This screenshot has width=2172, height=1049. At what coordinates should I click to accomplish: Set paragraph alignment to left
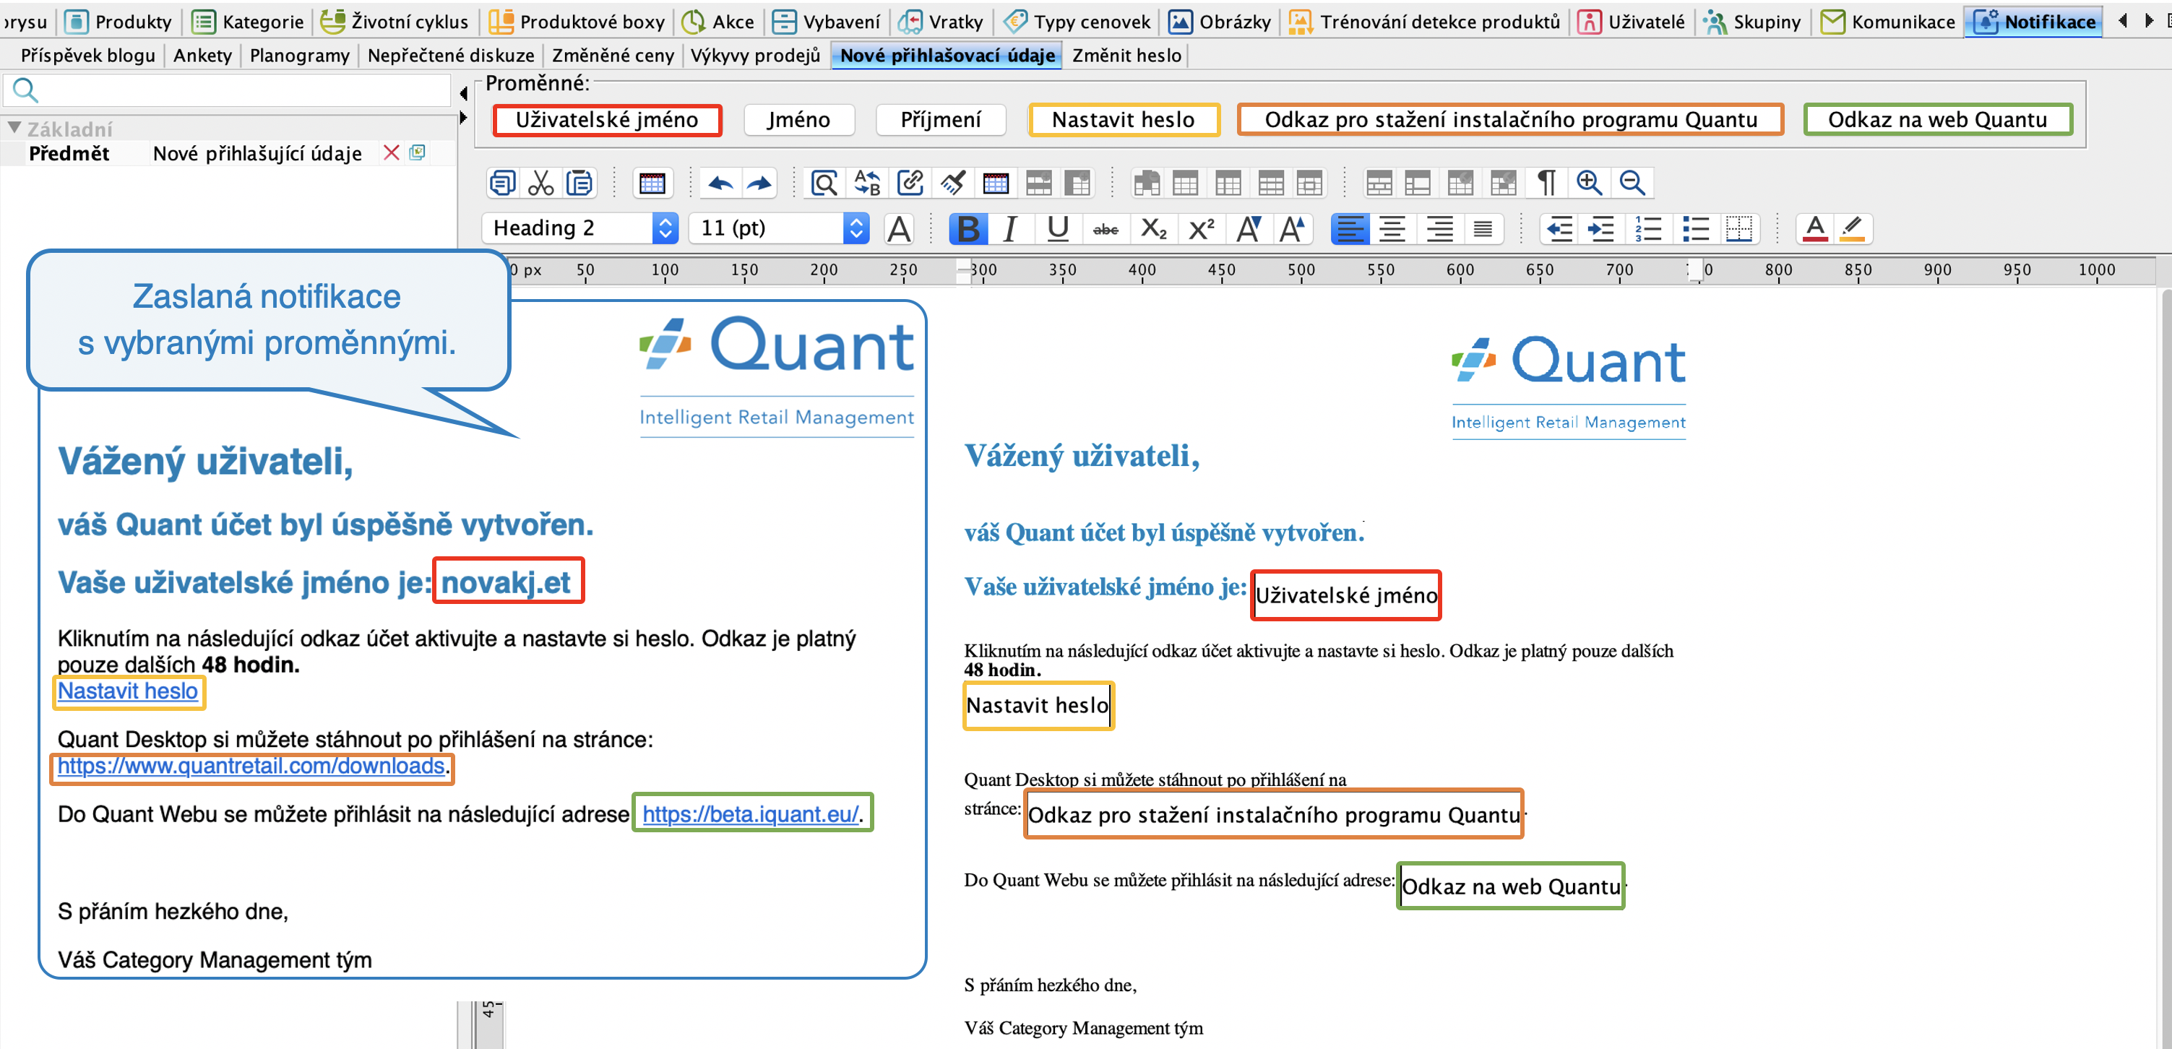point(1350,228)
